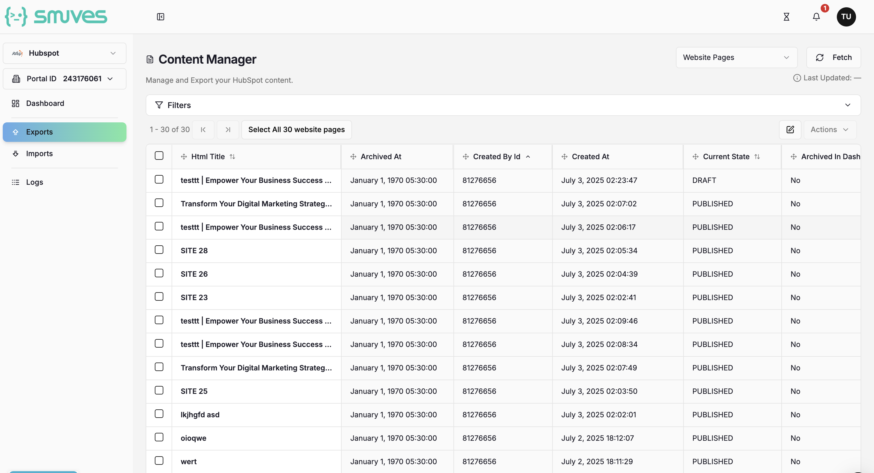The image size is (874, 473).
Task: Check the SITE 25 row checkbox
Action: tap(159, 390)
